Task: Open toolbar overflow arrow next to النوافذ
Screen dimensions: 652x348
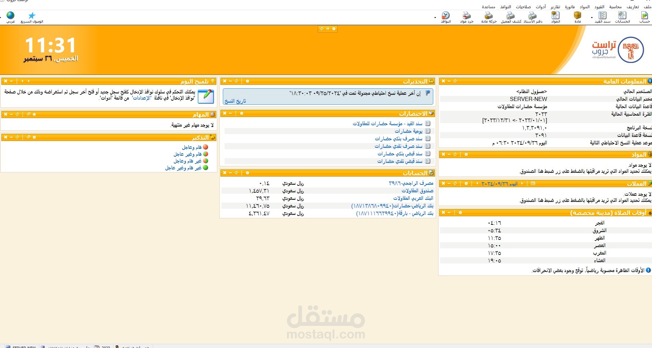Action: [435, 17]
